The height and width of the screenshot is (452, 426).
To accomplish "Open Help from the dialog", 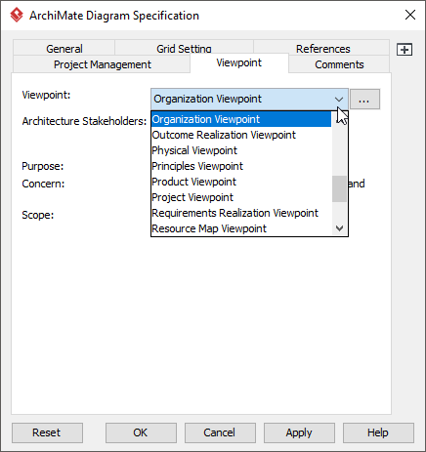I will click(x=378, y=432).
